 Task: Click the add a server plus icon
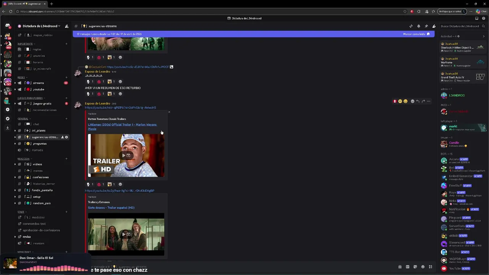click(7, 110)
